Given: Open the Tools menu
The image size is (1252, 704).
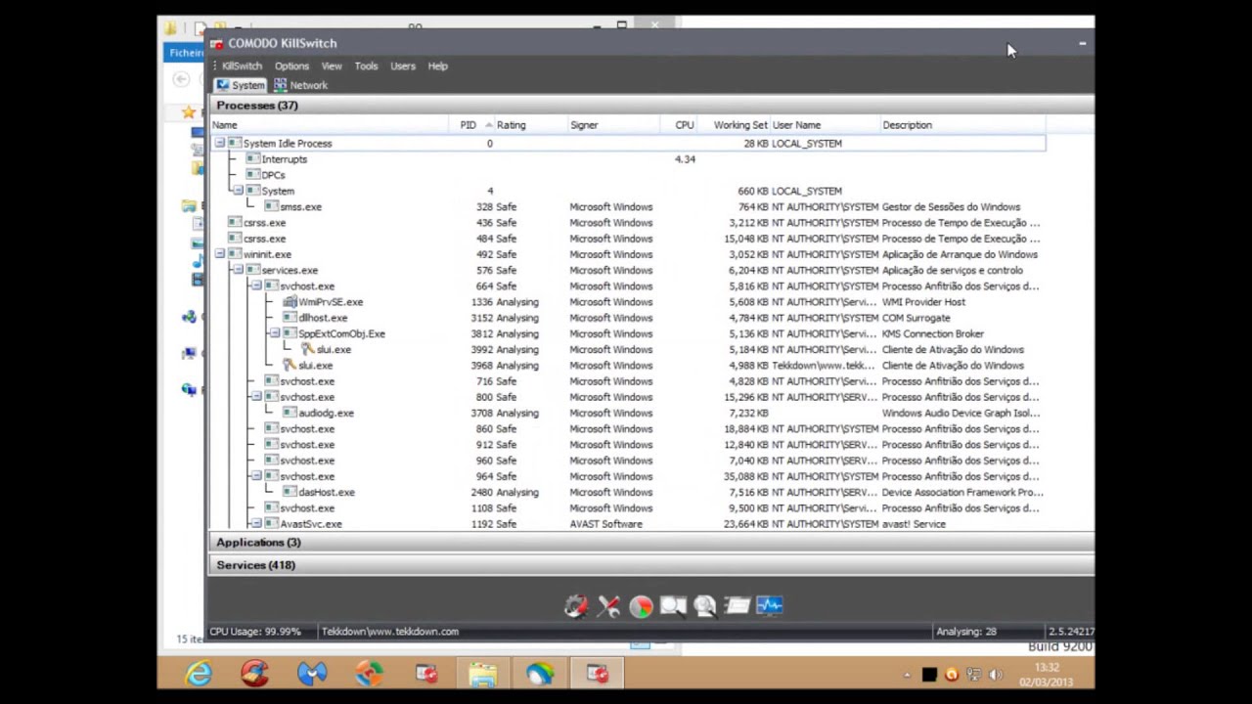Looking at the screenshot, I should pyautogui.click(x=366, y=66).
